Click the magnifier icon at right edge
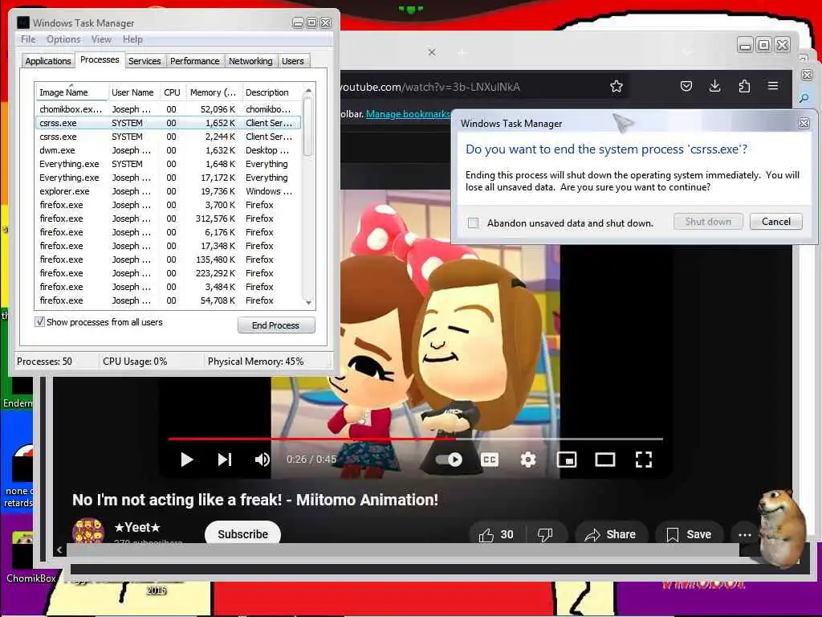 coord(804,98)
